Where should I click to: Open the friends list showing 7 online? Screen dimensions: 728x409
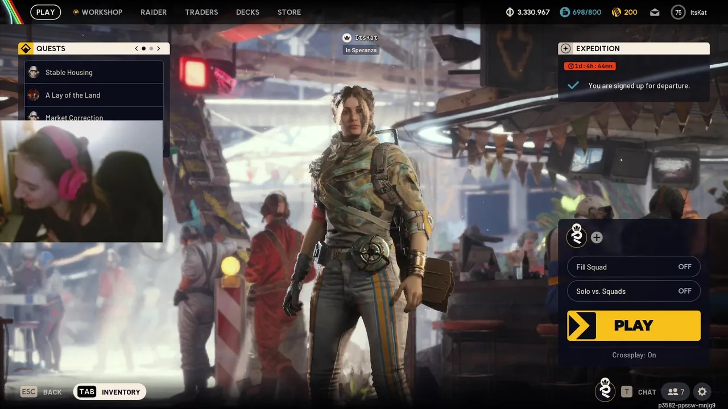[676, 392]
